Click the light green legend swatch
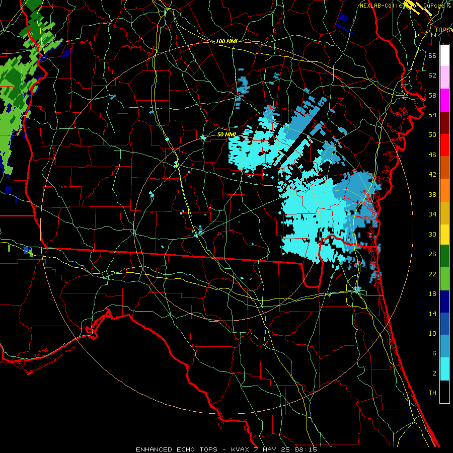This screenshot has height=453, width=453. [444, 279]
